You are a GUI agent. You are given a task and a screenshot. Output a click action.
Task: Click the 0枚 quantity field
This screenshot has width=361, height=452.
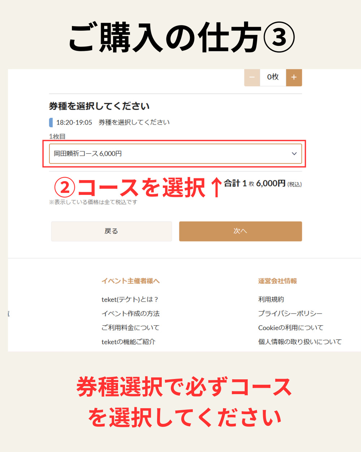tap(273, 77)
